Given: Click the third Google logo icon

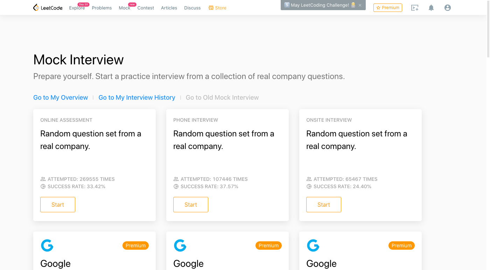Looking at the screenshot, I should [313, 246].
